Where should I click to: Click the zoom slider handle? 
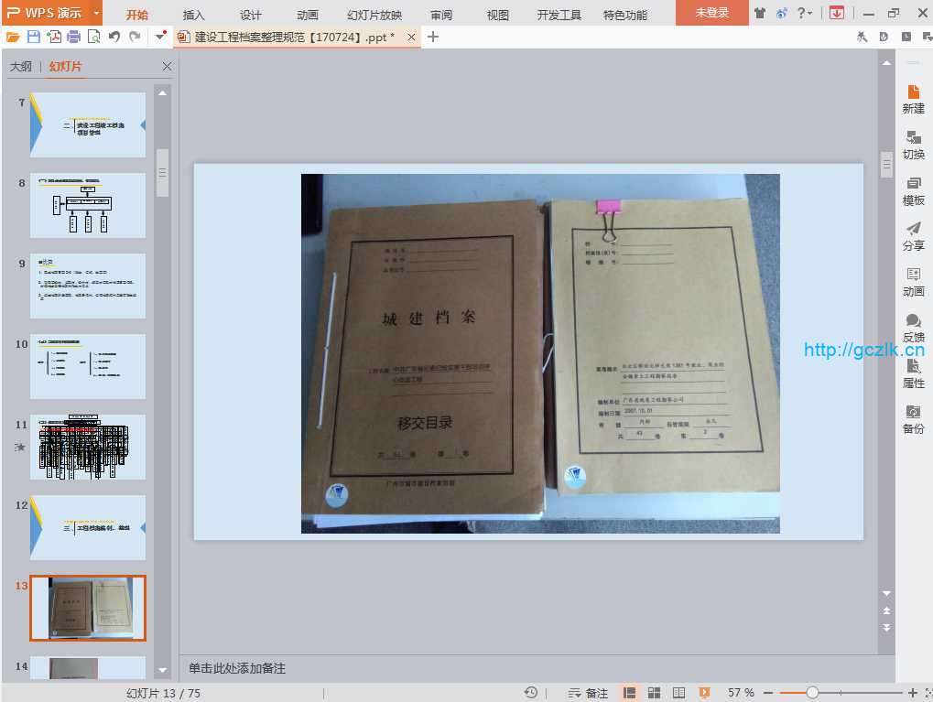tap(812, 693)
